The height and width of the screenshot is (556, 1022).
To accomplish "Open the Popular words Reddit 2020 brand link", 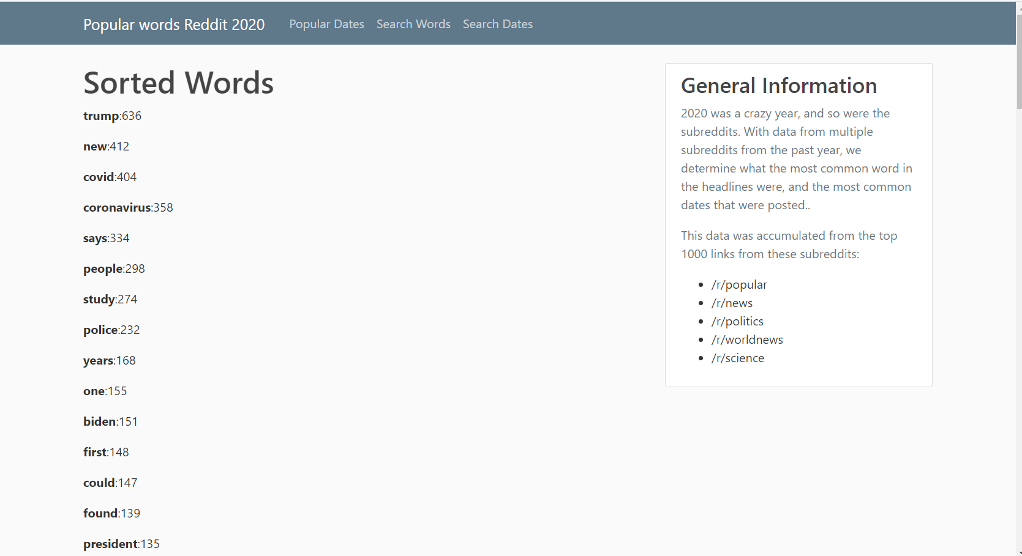I will click(x=174, y=24).
